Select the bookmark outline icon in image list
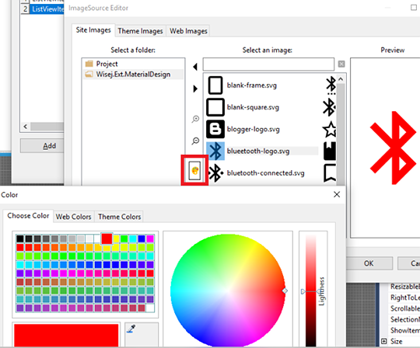Screen dimensions: 420x348 pos(330,173)
